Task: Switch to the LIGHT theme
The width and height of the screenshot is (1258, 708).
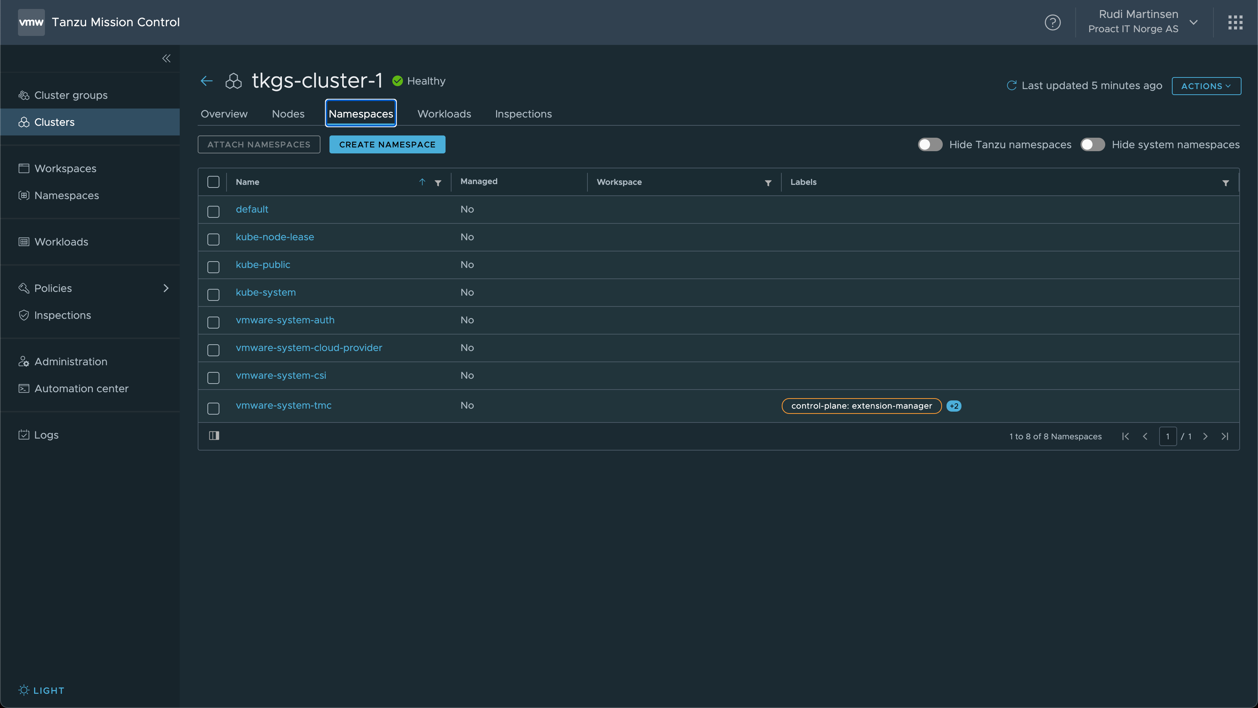Action: [x=42, y=690]
